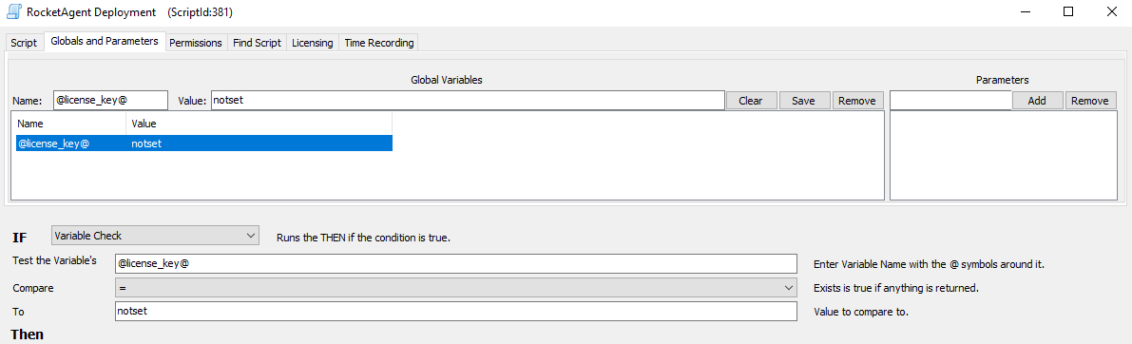Open the Time Recording tab
The width and height of the screenshot is (1132, 344).
[379, 43]
